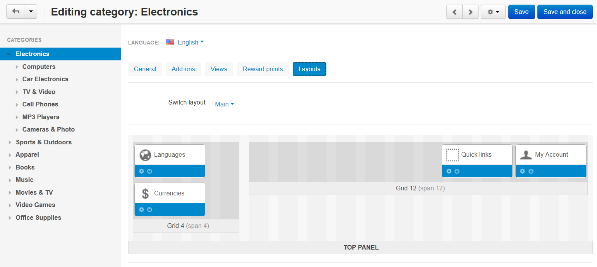Click the Save button
The image size is (597, 267).
click(522, 12)
